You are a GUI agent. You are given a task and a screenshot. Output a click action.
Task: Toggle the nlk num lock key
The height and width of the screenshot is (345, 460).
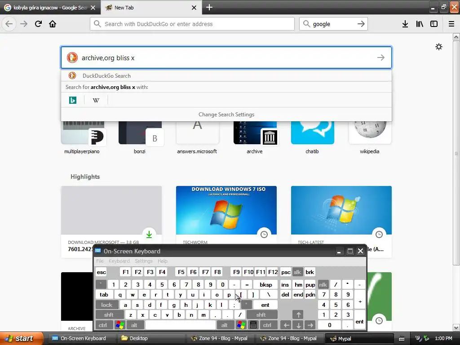(x=323, y=284)
